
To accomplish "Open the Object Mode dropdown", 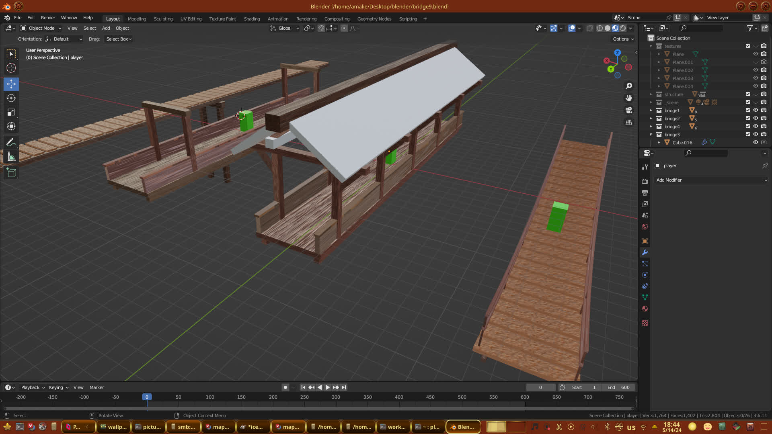I will tap(41, 28).
